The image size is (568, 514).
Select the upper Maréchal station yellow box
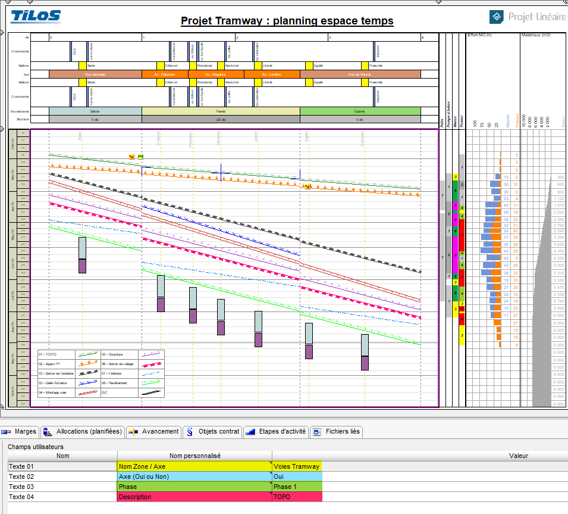pos(221,66)
